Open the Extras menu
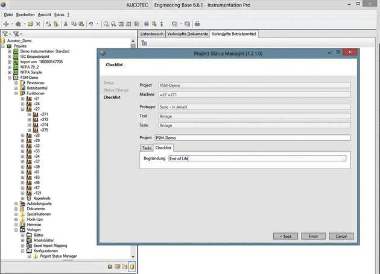 (x=59, y=14)
